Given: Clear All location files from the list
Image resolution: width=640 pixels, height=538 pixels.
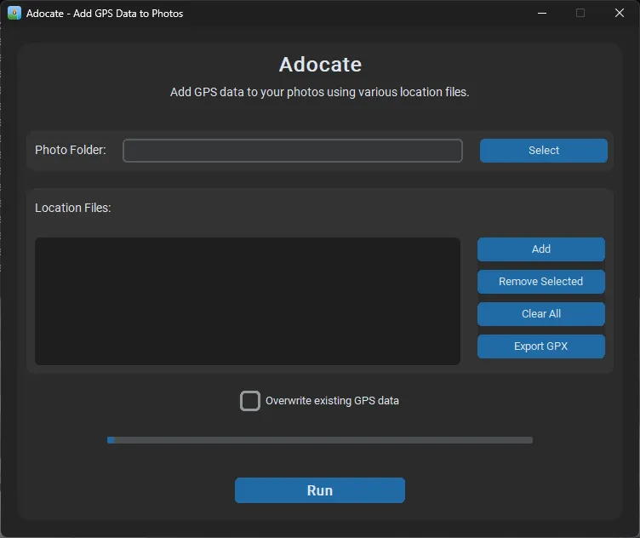Looking at the screenshot, I should (x=540, y=314).
